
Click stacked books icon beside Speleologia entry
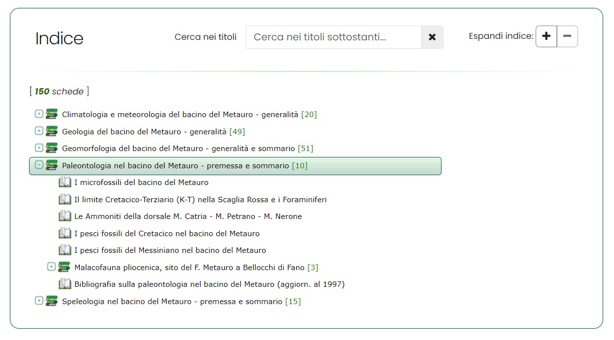(x=52, y=301)
